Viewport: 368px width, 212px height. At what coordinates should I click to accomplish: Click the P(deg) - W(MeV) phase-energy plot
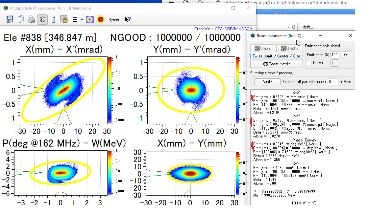tap(61, 173)
